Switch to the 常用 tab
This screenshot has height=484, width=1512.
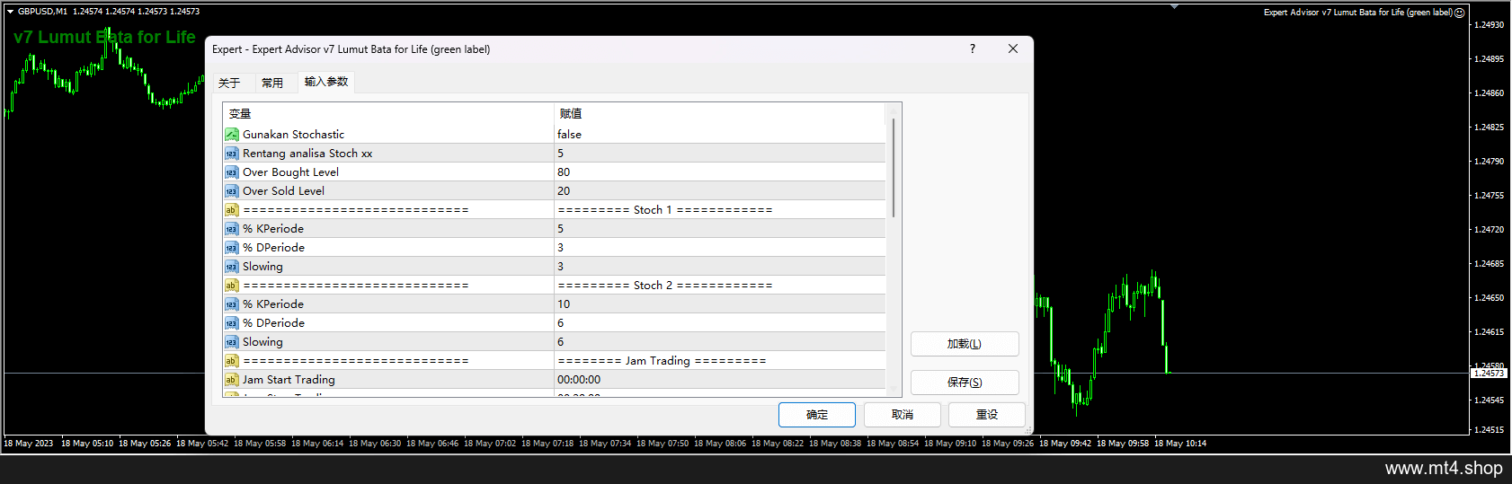pos(272,83)
